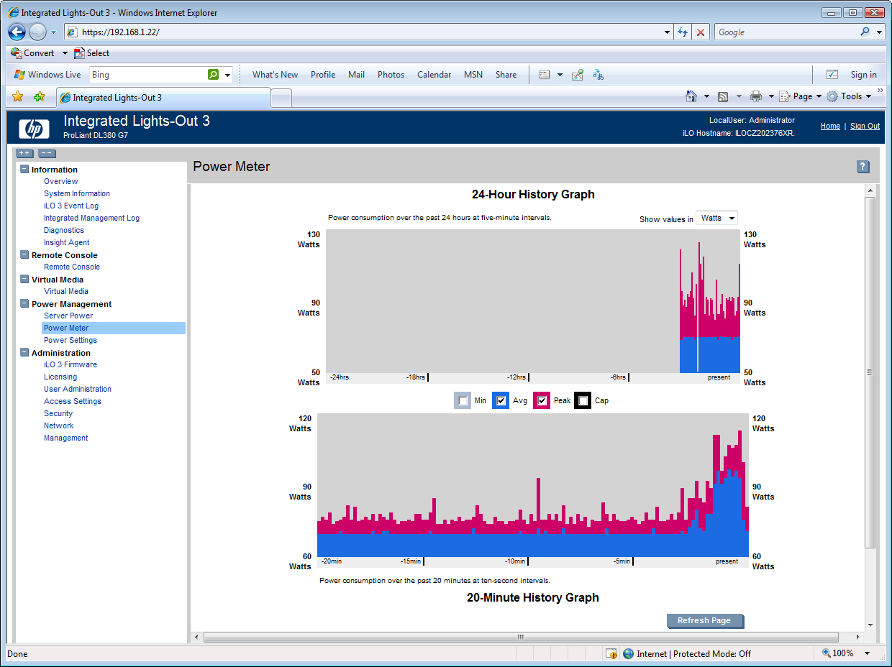Screen dimensions: 892x667
Task: Click the red Stop loading icon
Action: [701, 32]
